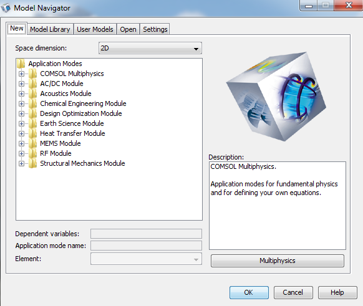Viewport: 363px width, 306px height.
Task: Open the Settings tab
Action: [155, 29]
